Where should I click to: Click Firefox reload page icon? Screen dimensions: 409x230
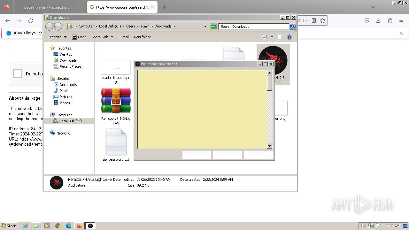point(31,20)
